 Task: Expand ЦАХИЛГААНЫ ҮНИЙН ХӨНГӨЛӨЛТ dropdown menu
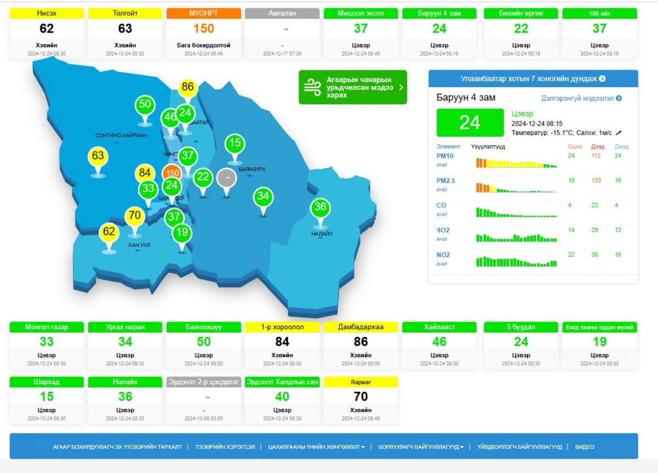tap(316, 447)
